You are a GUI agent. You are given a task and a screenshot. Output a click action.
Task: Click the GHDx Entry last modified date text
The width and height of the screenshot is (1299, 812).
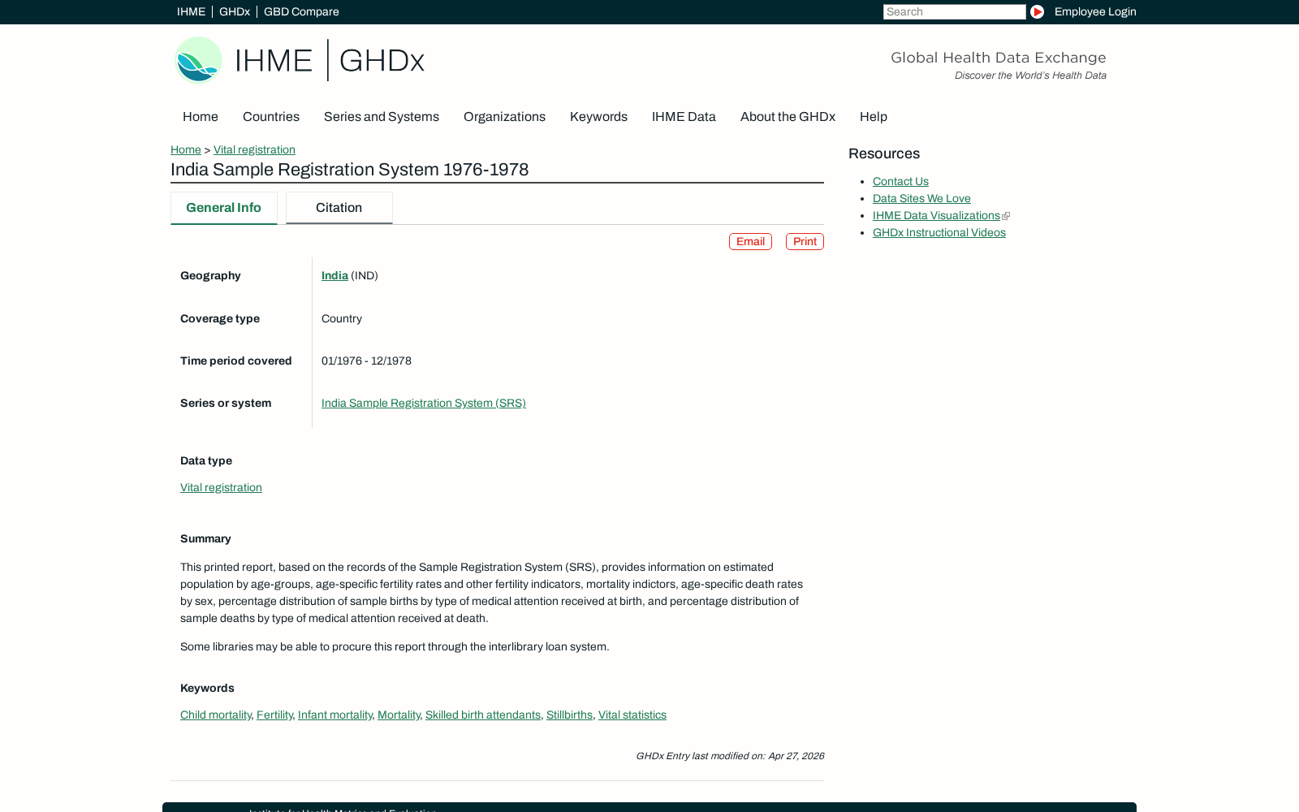730,756
